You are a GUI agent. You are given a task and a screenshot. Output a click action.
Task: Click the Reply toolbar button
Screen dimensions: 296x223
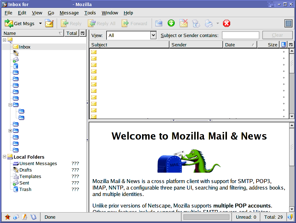pos(71,24)
